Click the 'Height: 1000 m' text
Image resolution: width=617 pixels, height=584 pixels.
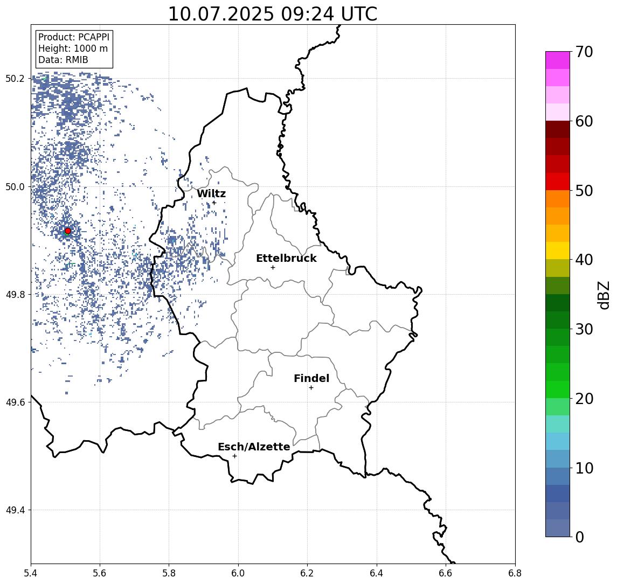(73, 48)
